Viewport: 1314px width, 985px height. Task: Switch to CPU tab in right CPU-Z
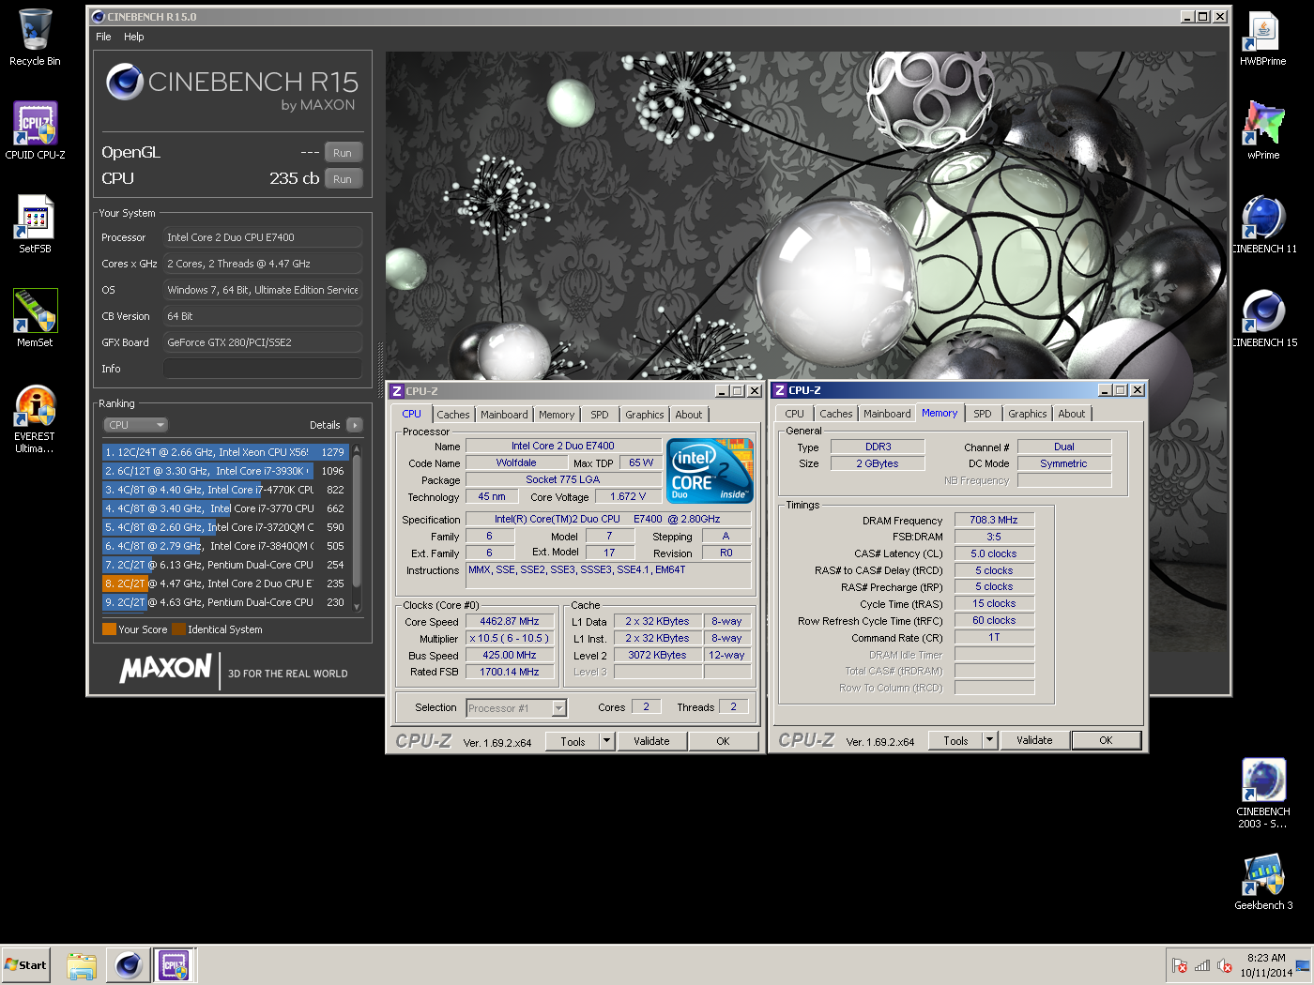[795, 414]
